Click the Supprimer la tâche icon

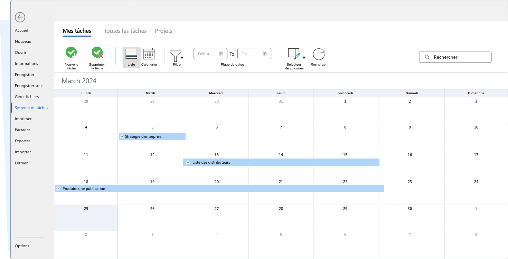[97, 52]
